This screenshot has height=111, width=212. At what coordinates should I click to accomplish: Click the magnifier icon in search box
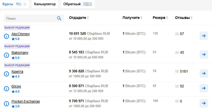coord(59,18)
